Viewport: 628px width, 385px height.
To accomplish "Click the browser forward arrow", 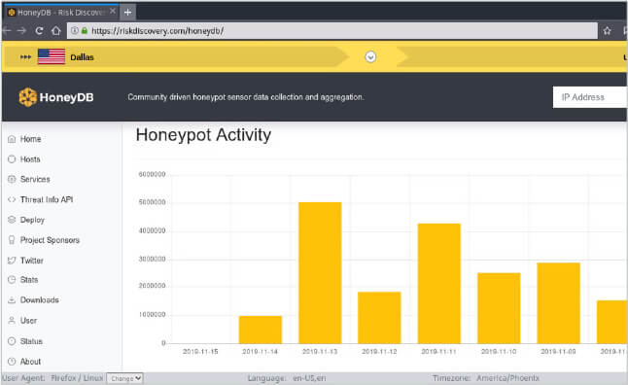I will (22, 30).
